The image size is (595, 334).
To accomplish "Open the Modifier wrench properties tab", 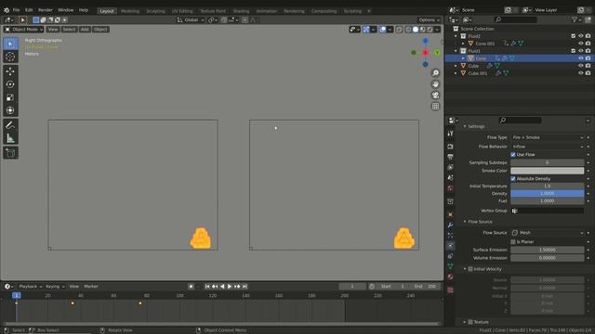I will [x=450, y=225].
